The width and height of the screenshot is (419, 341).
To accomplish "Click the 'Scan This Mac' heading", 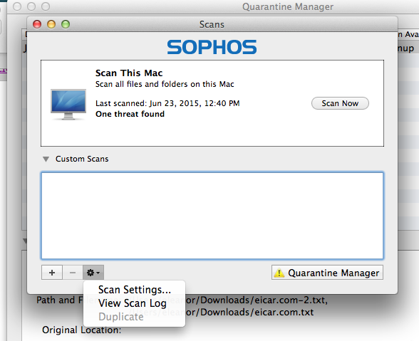I will pos(129,73).
